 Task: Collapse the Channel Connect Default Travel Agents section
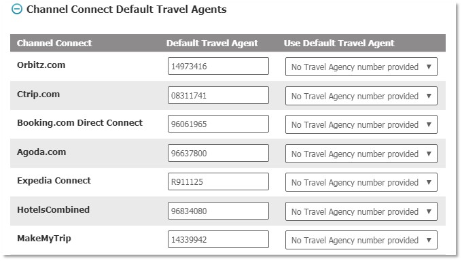(x=17, y=9)
